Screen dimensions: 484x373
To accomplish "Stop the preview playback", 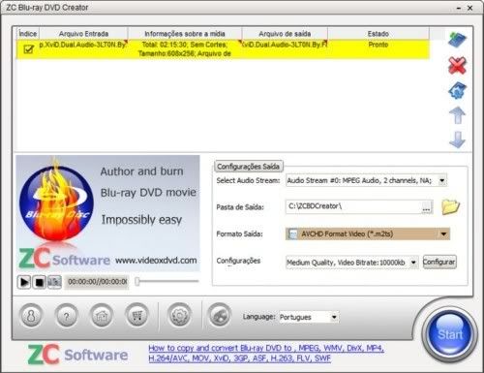I will [x=39, y=282].
